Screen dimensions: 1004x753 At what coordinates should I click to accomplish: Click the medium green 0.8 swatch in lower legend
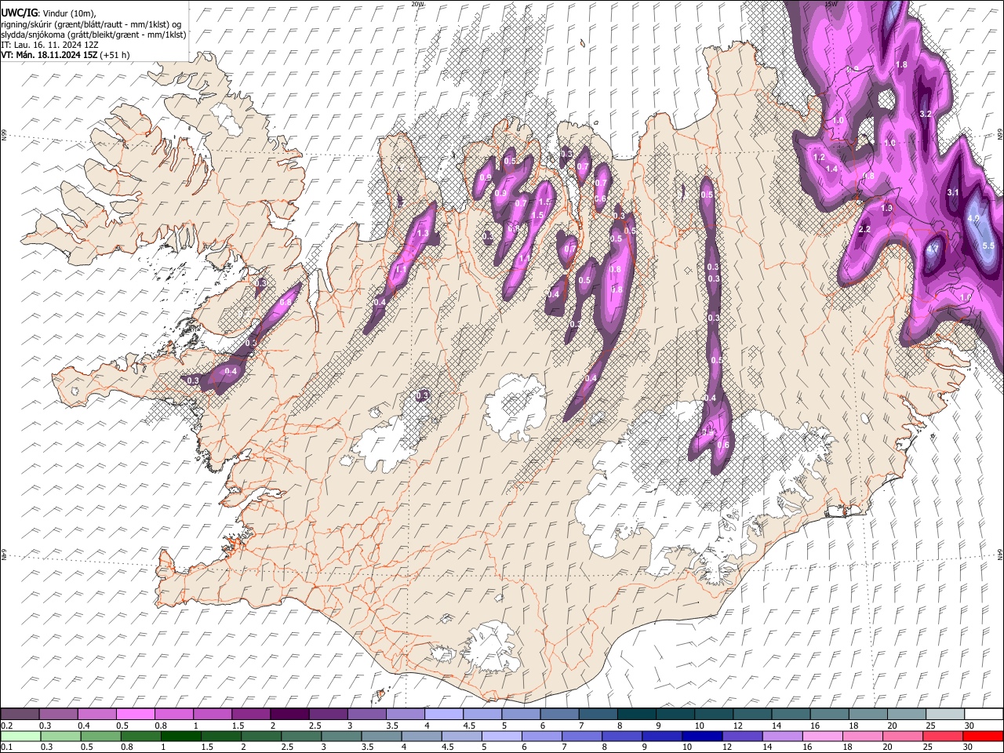140,737
